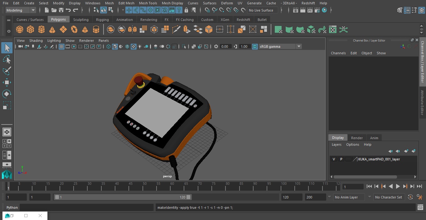Viewport: 426px width, 220px height.
Task: Toggle textured display in viewport
Action: (x=133, y=46)
